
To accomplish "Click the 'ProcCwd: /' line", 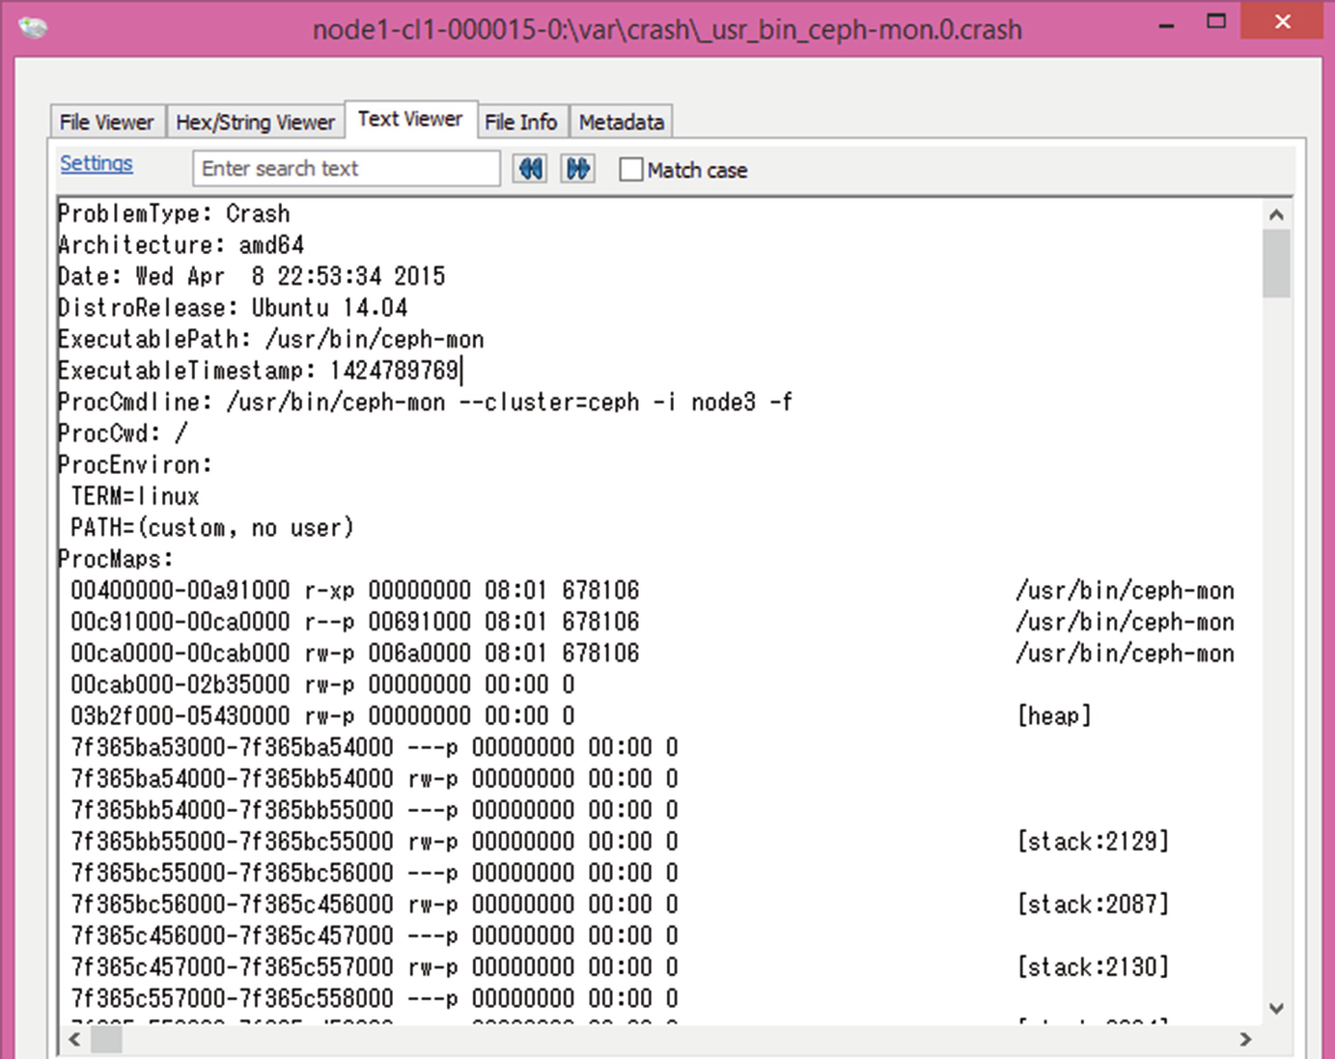I will pyautogui.click(x=123, y=433).
